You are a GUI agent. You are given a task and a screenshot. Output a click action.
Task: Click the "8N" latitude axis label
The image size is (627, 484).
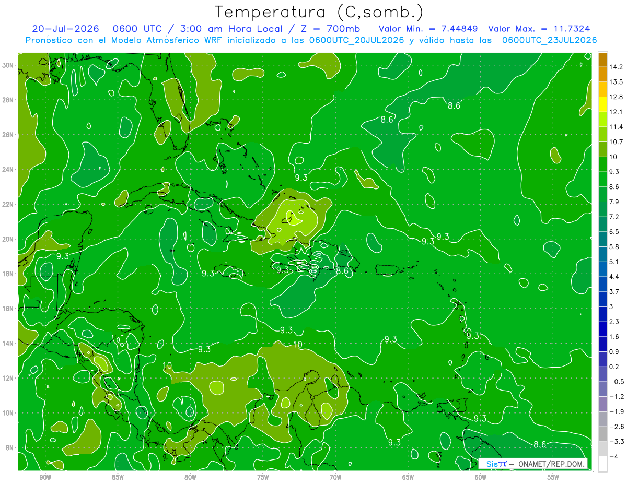10,447
